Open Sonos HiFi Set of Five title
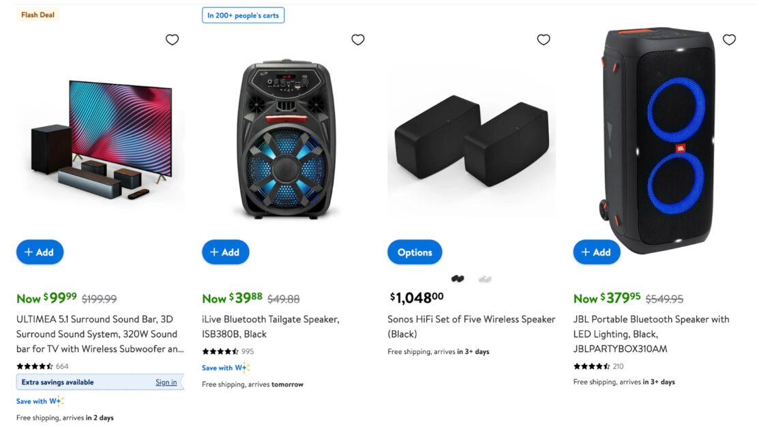Screen dimensions: 759x429 click(471, 327)
